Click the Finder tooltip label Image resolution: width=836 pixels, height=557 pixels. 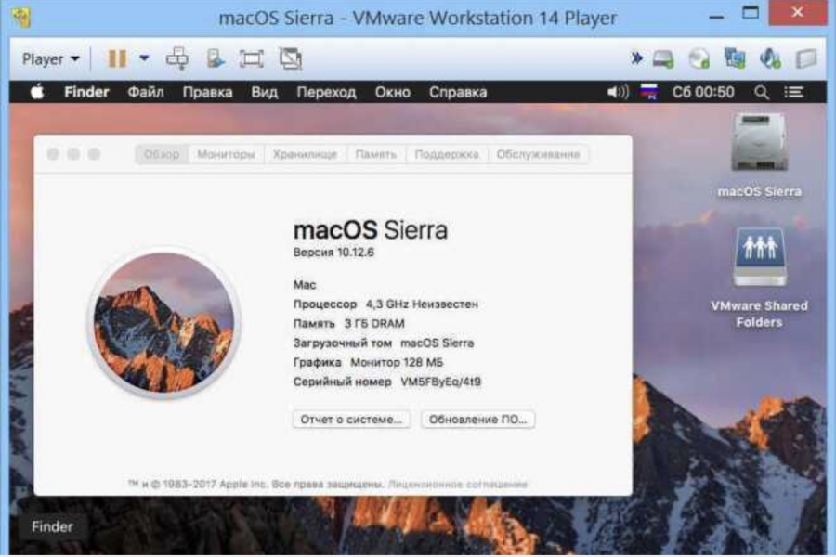point(52,526)
